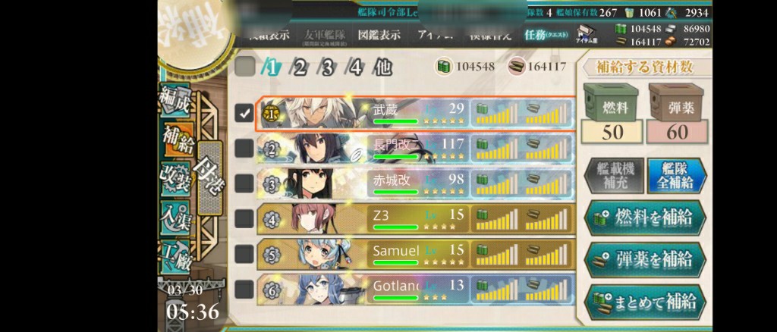Switch to fleet tab 2

[x=299, y=67]
